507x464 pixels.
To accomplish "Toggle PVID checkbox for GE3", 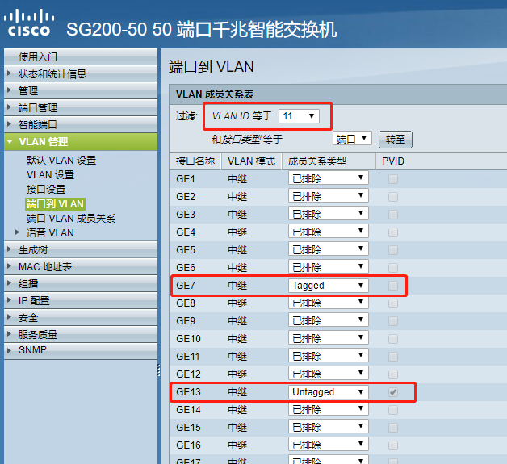I will [393, 215].
